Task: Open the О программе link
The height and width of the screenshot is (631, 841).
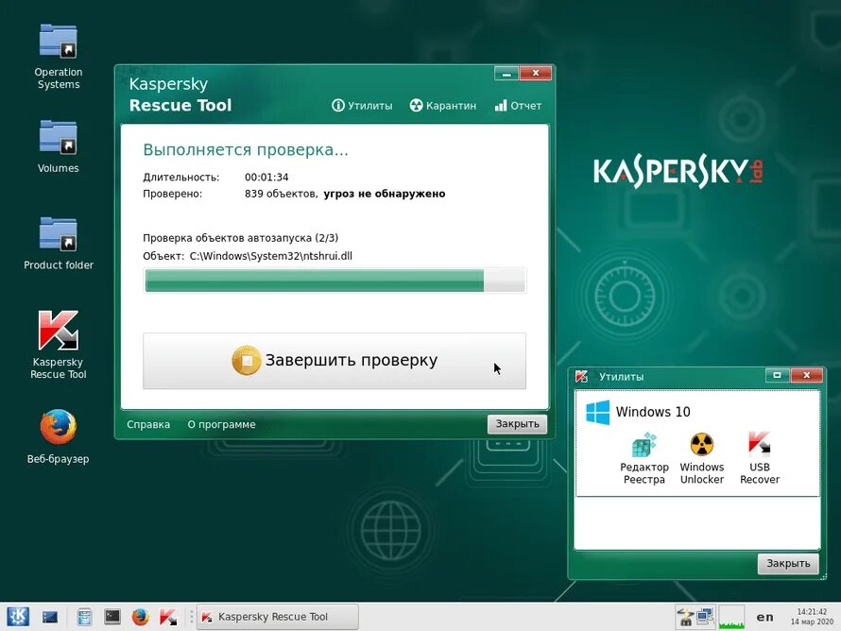Action: tap(221, 424)
